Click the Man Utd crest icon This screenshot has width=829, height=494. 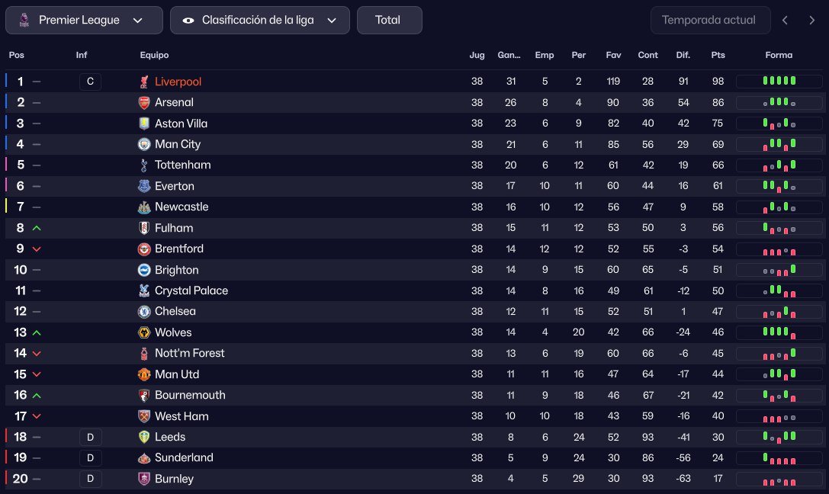click(x=144, y=374)
